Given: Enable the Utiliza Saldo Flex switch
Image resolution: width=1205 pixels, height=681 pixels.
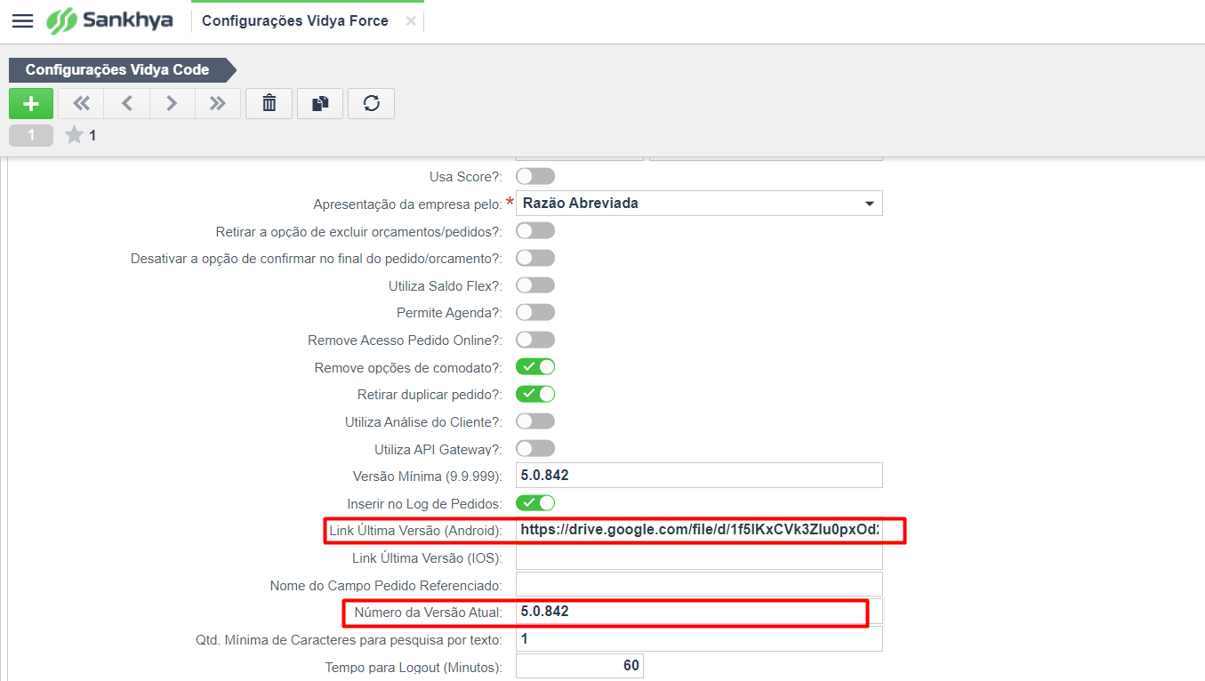Looking at the screenshot, I should (535, 285).
